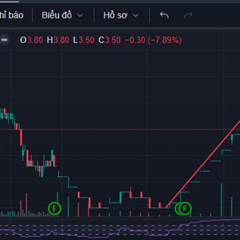This screenshot has height=240, width=240.
Task: Undo the last chart action
Action: 164,15
